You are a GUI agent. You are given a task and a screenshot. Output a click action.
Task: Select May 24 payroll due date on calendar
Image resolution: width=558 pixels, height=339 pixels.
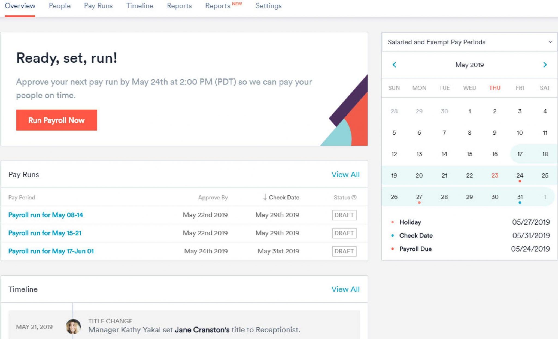(x=520, y=175)
